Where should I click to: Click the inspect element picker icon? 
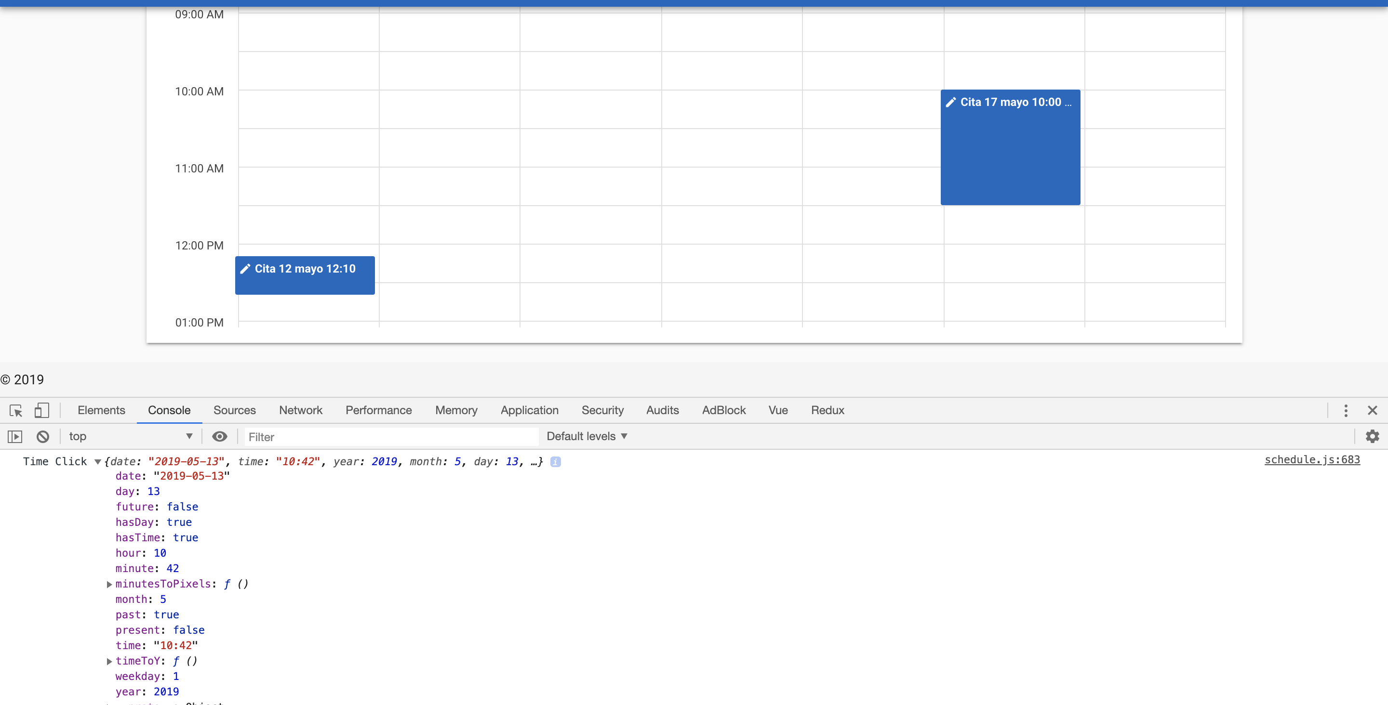(x=15, y=410)
